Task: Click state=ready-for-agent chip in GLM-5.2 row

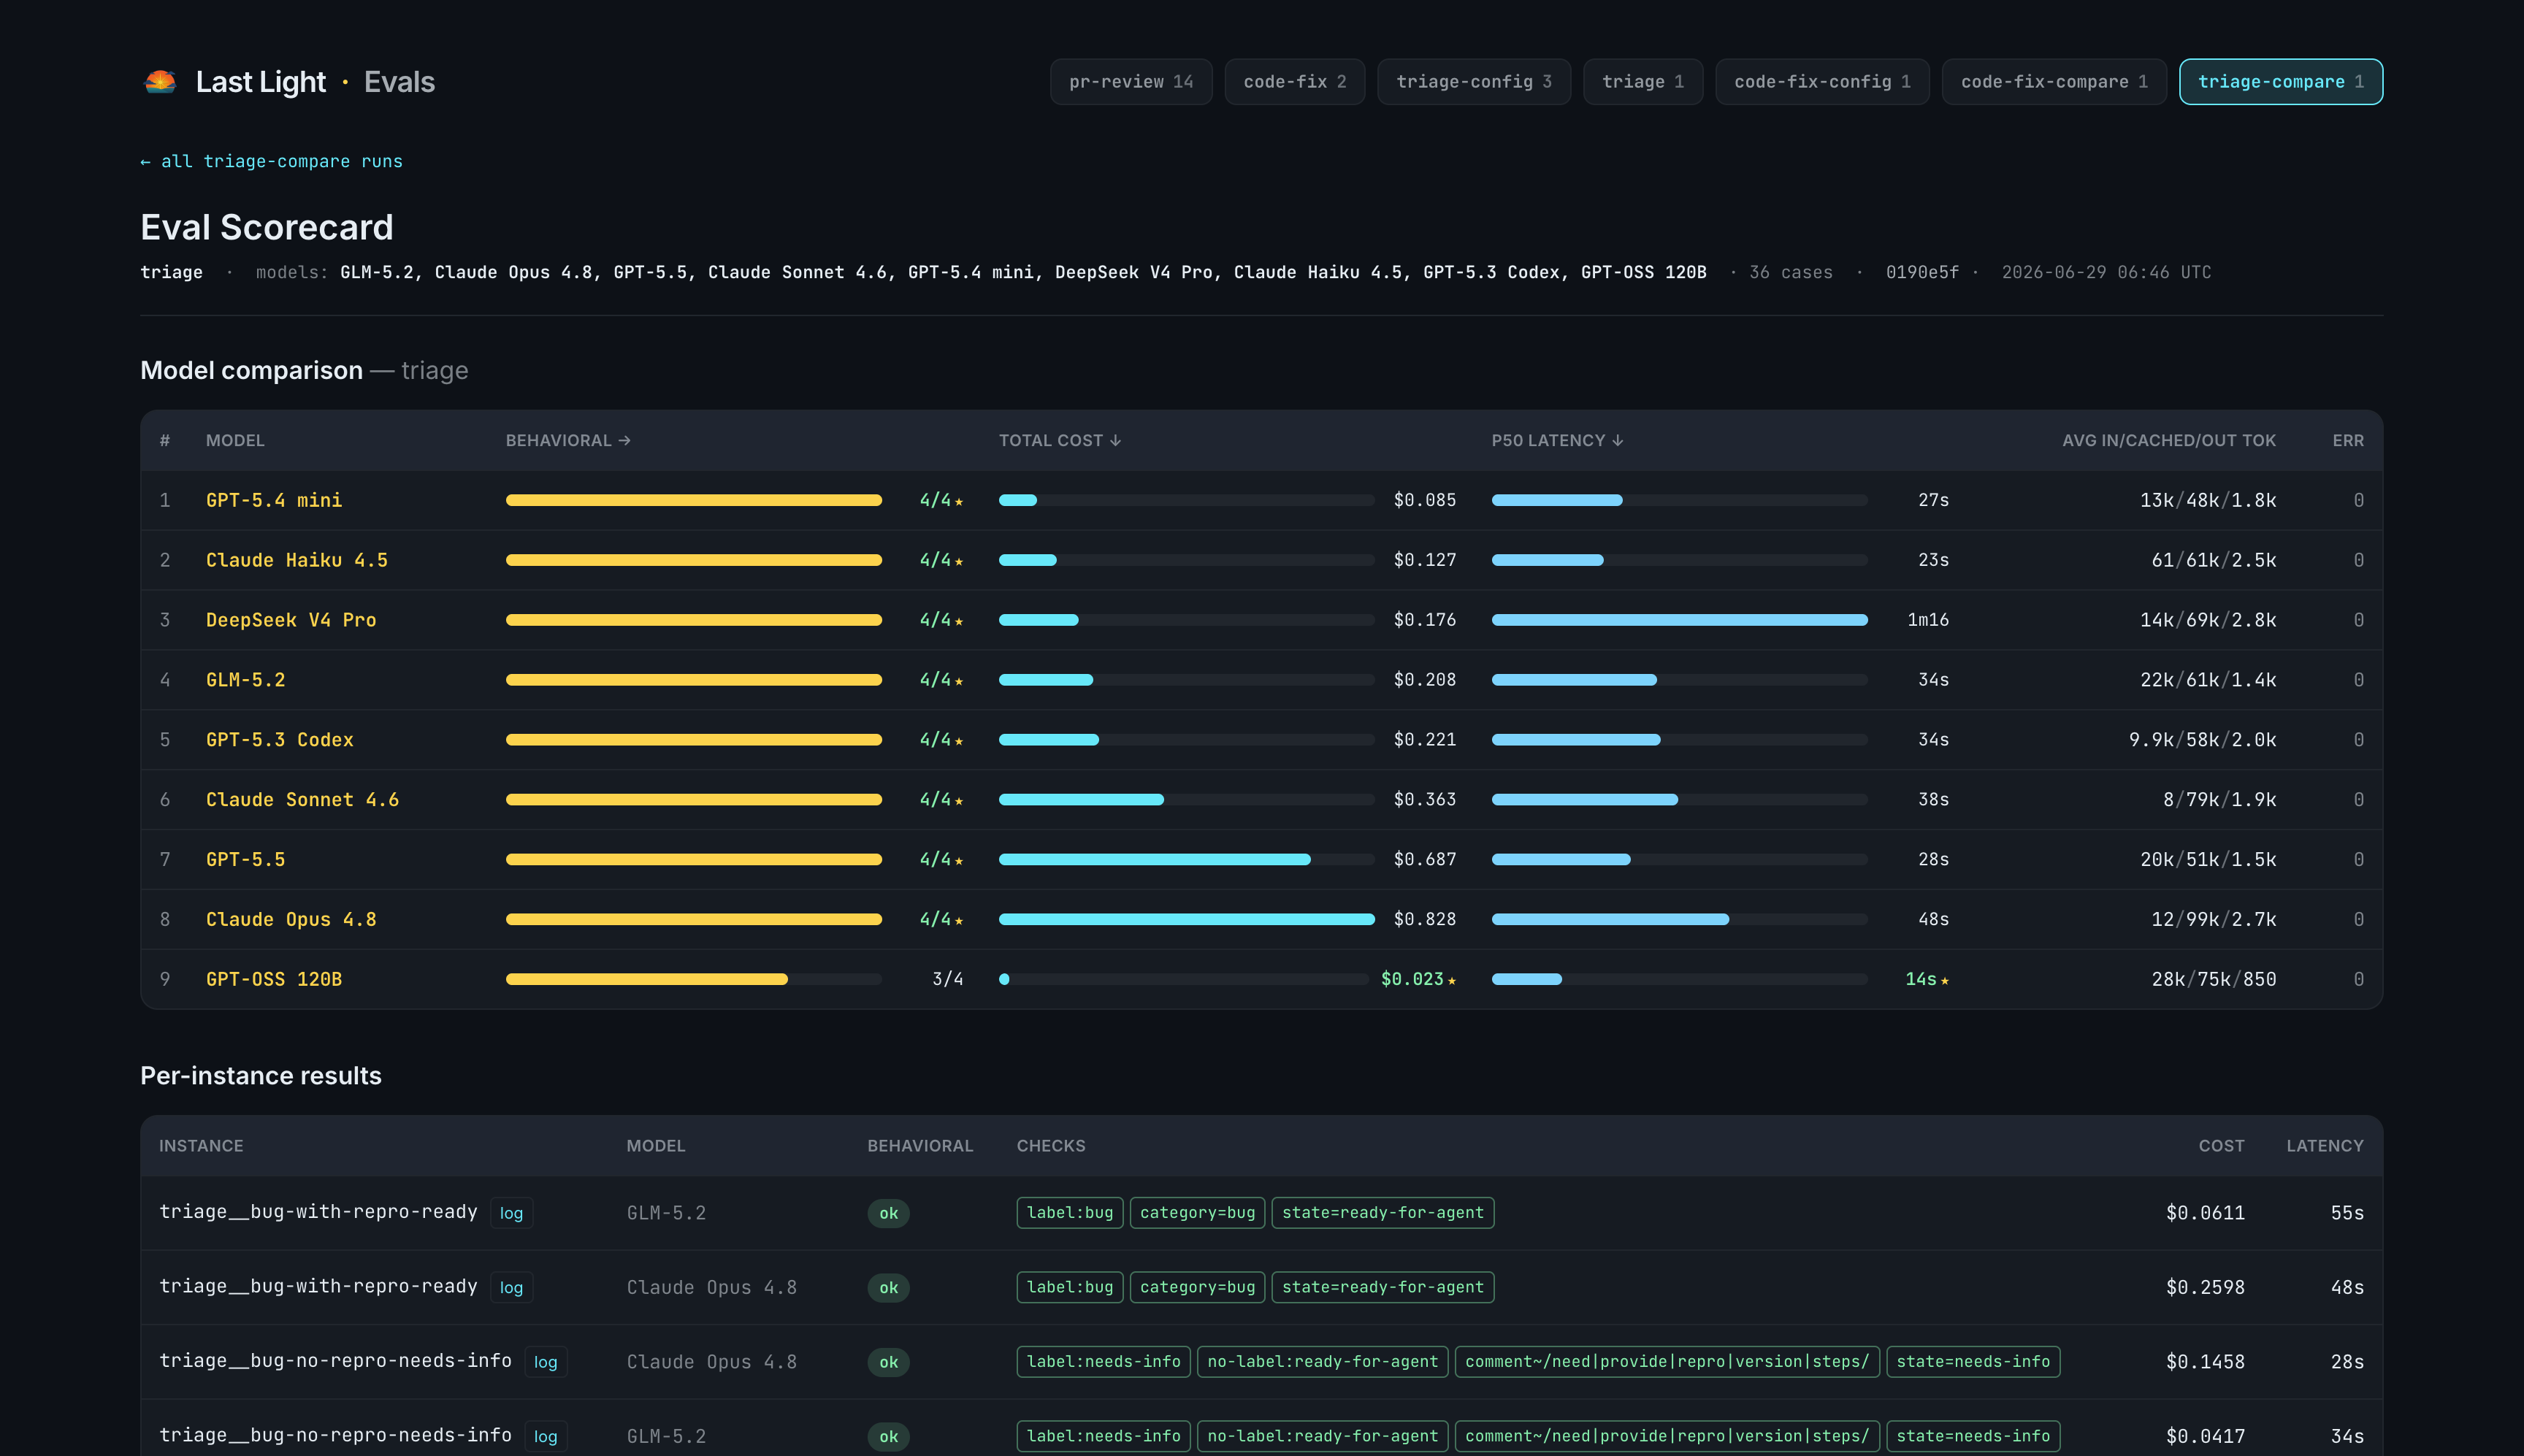Action: [x=1382, y=1213]
